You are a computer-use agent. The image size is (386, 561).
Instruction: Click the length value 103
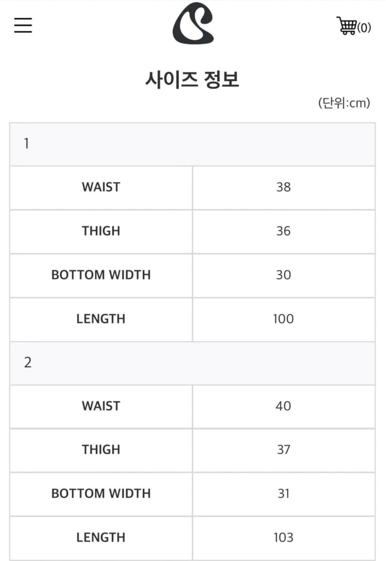pos(284,537)
